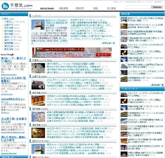This screenshot has height=158, width=165.
Task: Open the ダイエー quarterly loss article link
Action: pyautogui.click(x=75, y=99)
